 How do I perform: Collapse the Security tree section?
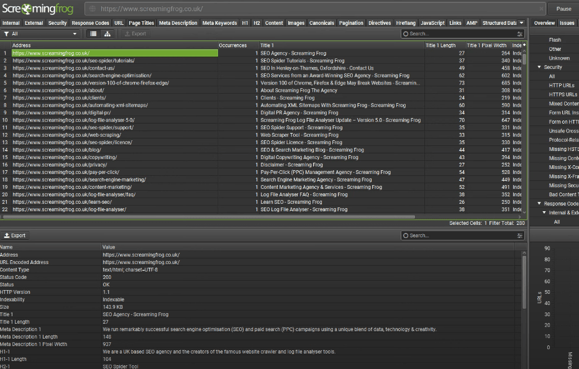(x=539, y=67)
